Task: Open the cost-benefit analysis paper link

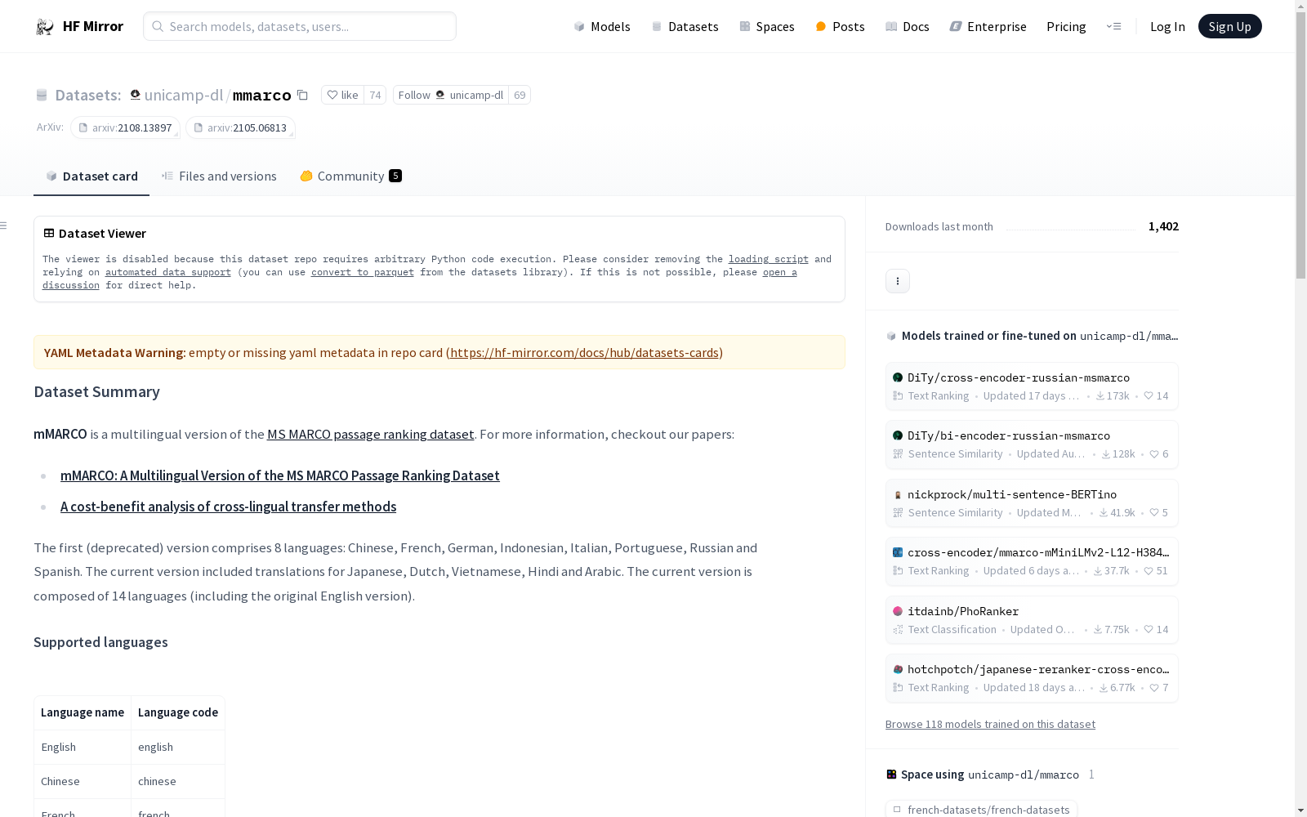Action: [228, 507]
